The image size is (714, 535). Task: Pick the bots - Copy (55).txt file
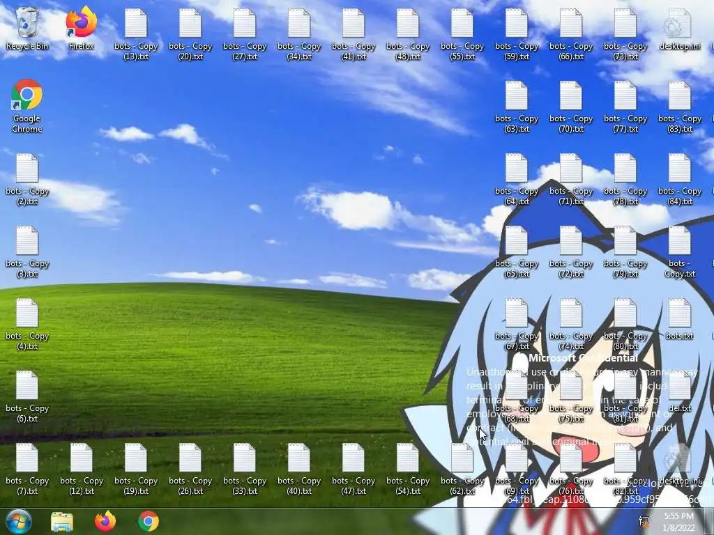point(462,35)
